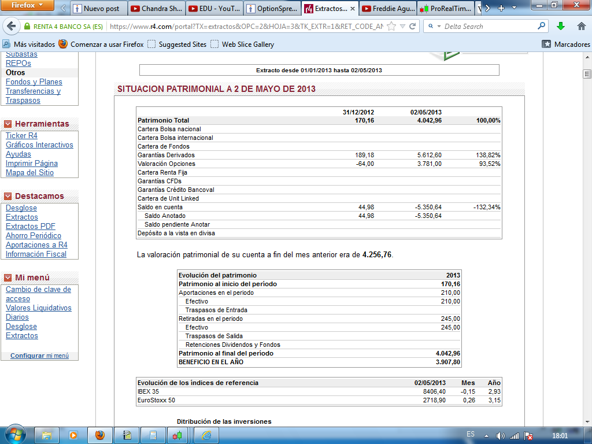Switch to the EDU - YouT... tab
Image resolution: width=592 pixels, height=444 pixels.
(x=214, y=8)
